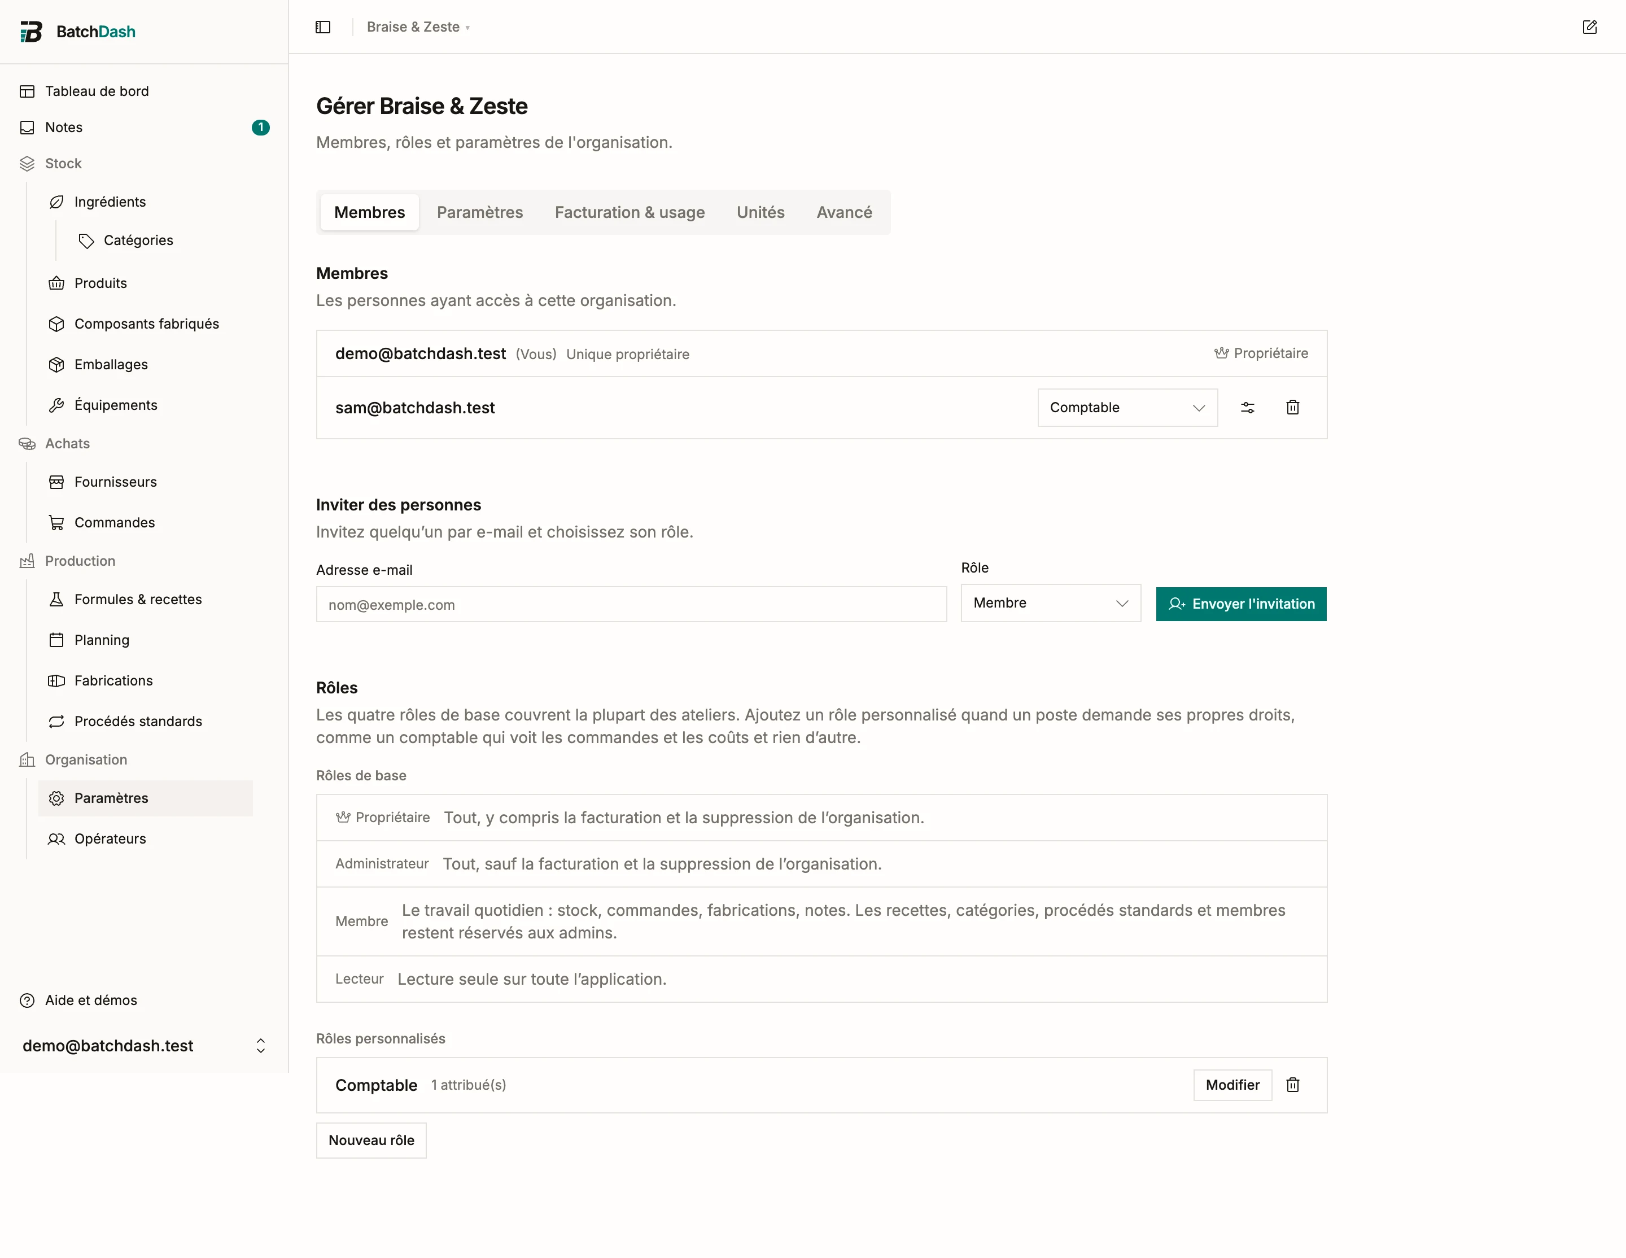Image resolution: width=1626 pixels, height=1258 pixels.
Task: Open Comptable role dropdown for sam
Action: [x=1127, y=407]
